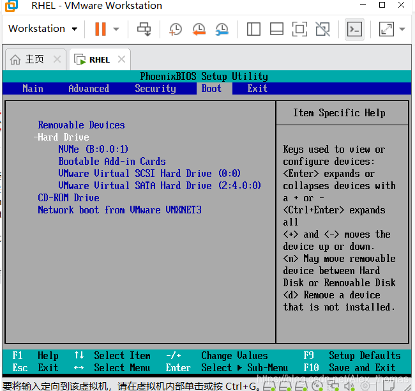Select Network boot from VMware VMXNET3
This screenshot has width=415, height=391.
tap(119, 210)
